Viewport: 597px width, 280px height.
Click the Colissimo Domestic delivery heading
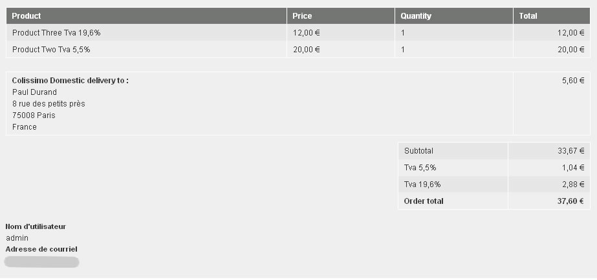(71, 81)
